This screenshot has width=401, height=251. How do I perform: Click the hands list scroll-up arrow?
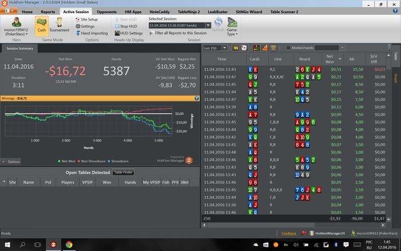click(388, 56)
